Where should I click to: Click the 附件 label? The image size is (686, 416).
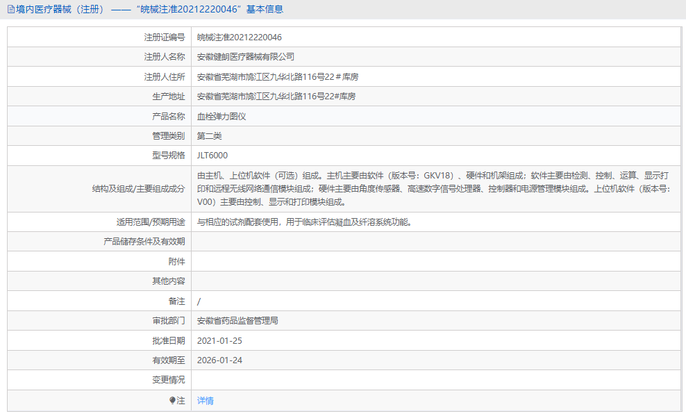177,262
